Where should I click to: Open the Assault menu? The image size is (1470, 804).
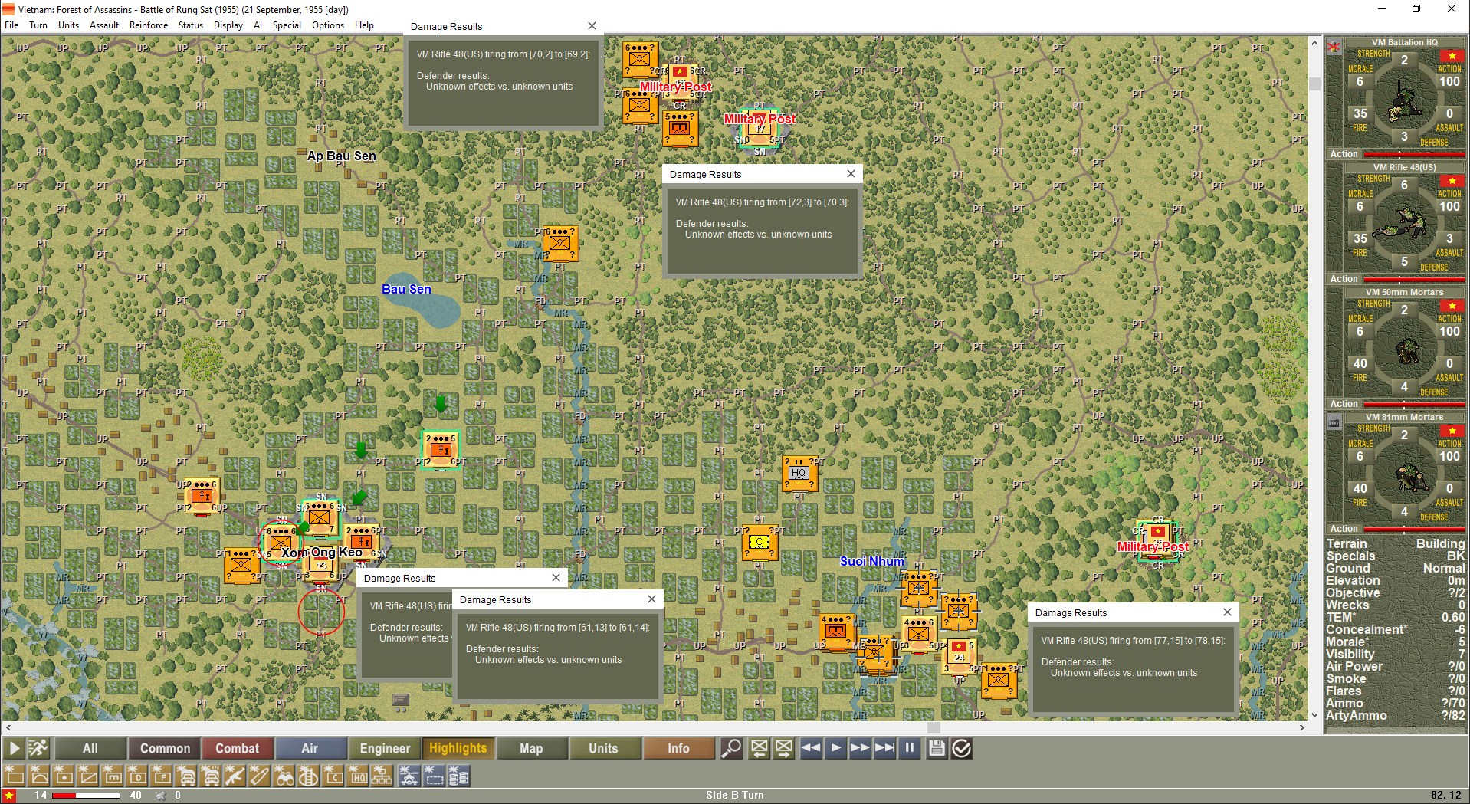(104, 25)
